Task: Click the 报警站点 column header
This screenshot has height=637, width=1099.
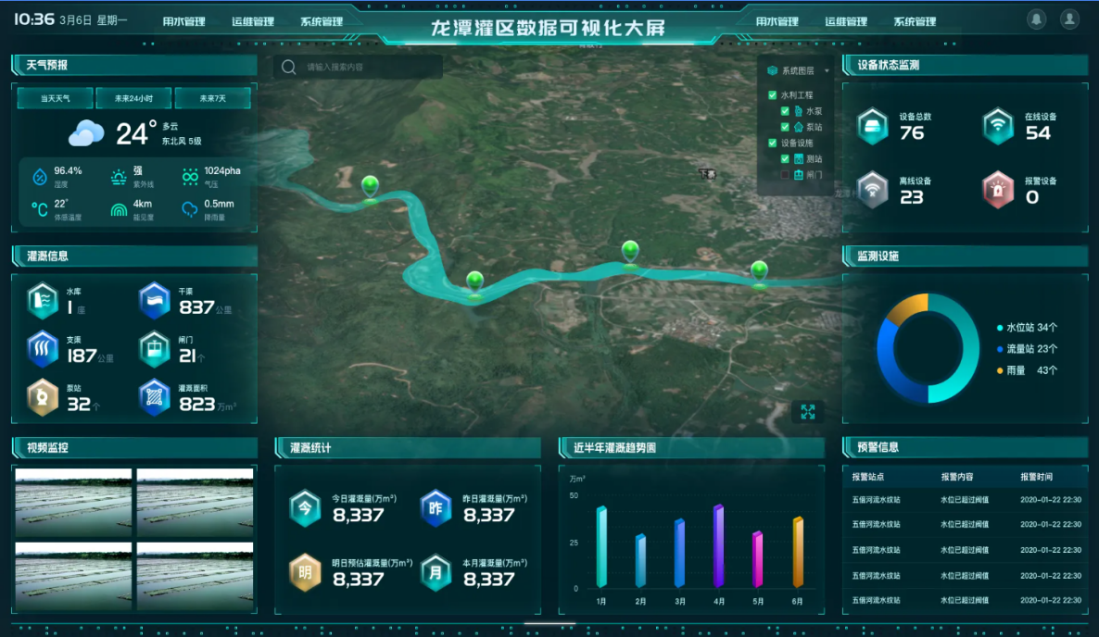Action: click(x=867, y=477)
